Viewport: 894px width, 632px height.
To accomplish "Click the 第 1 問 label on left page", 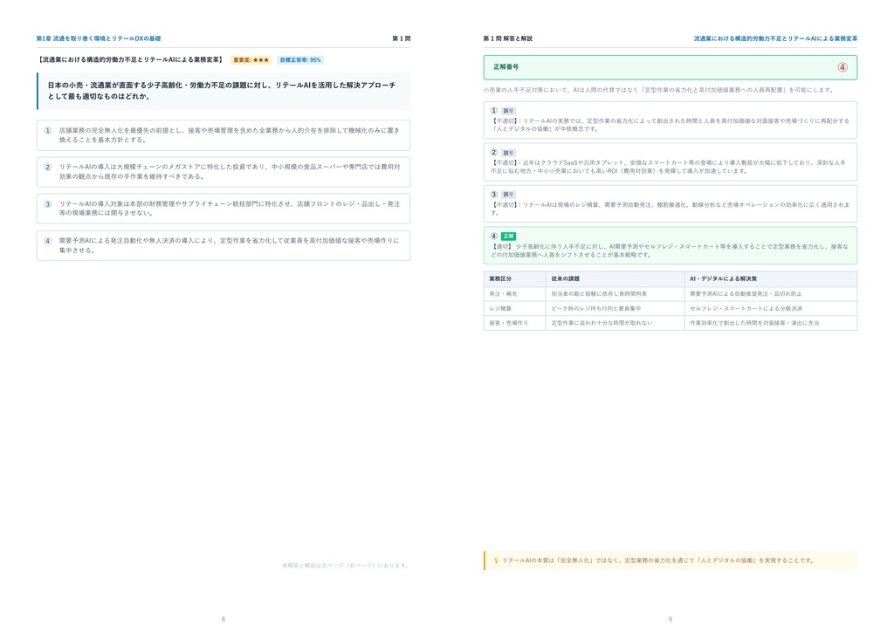I will pos(402,38).
